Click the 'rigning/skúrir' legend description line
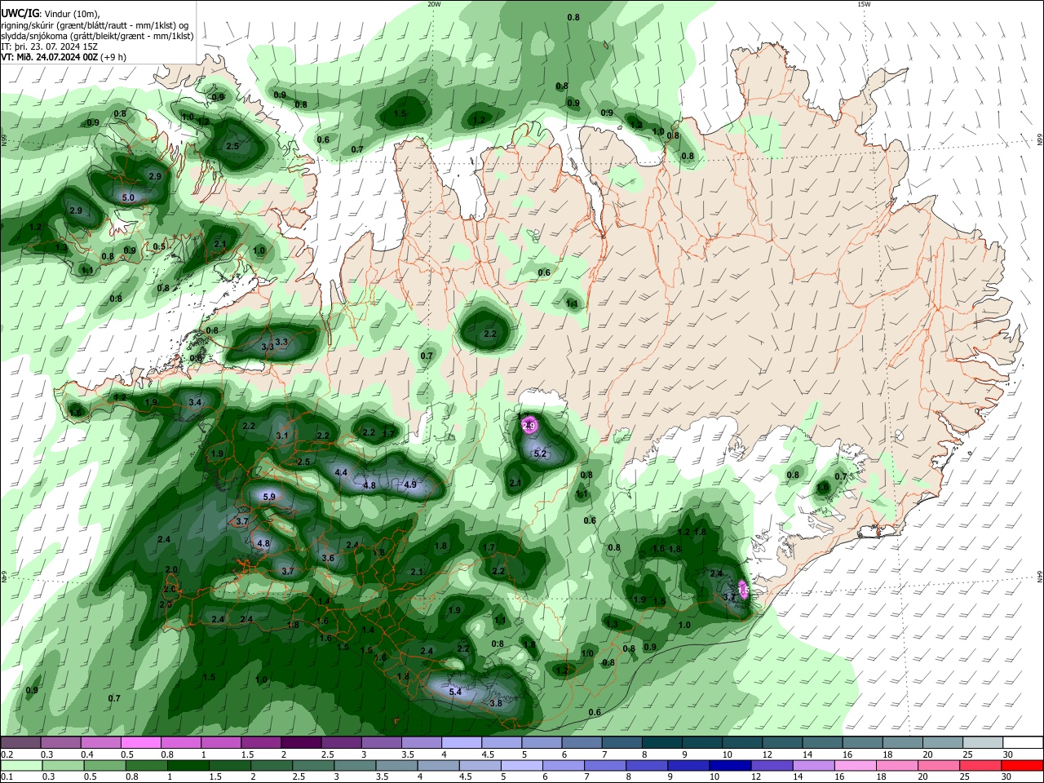The height and width of the screenshot is (783, 1044). pos(95,25)
